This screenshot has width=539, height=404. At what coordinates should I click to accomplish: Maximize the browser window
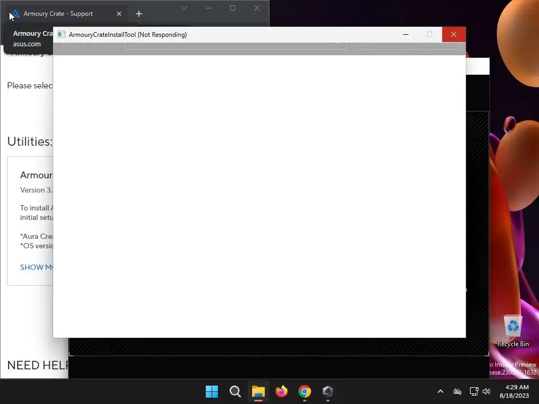pyautogui.click(x=233, y=8)
